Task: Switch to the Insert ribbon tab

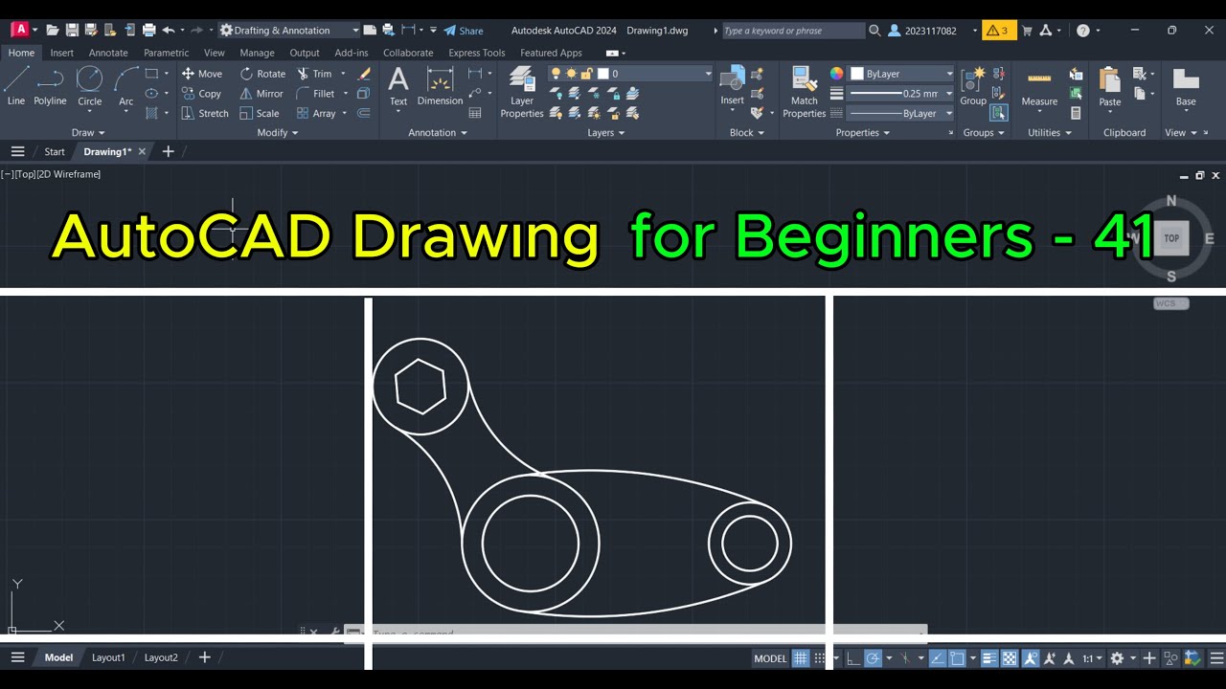Action: coord(62,53)
